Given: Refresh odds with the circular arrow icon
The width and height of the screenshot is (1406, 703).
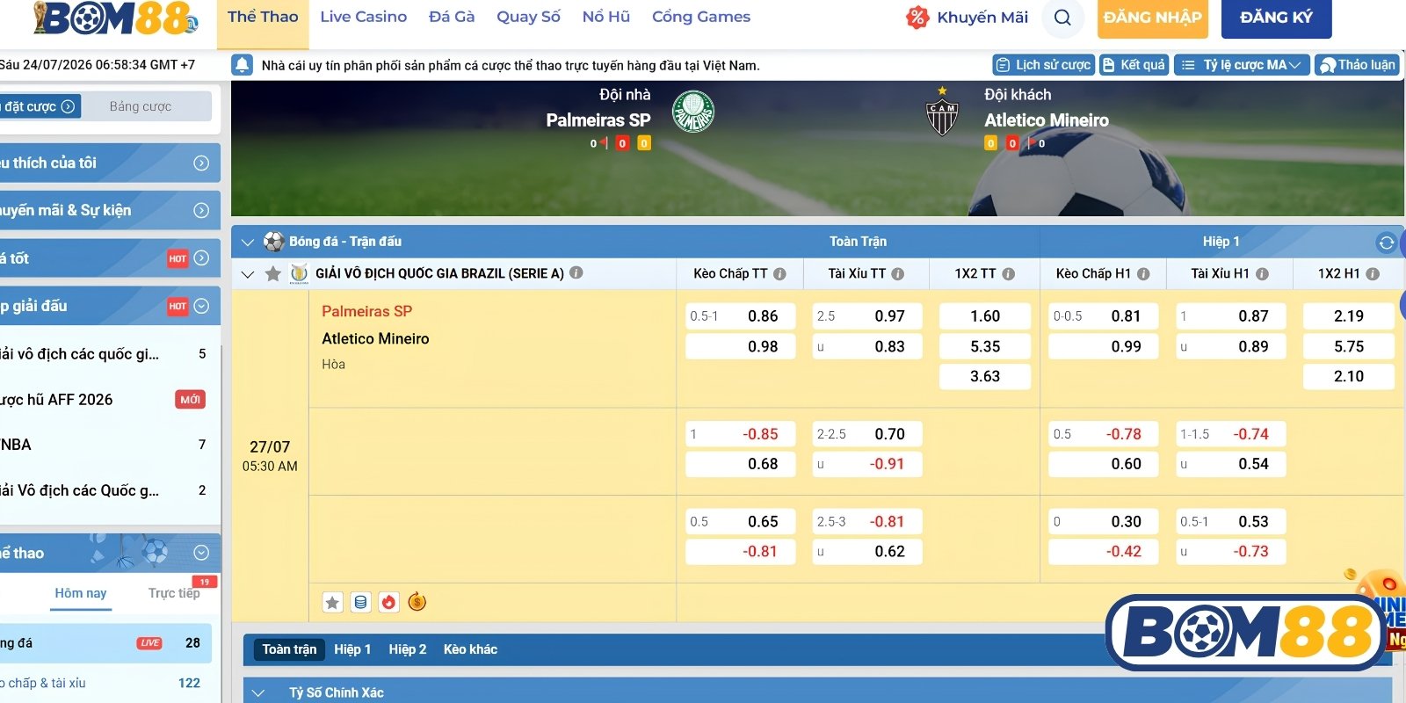Looking at the screenshot, I should 1386,242.
